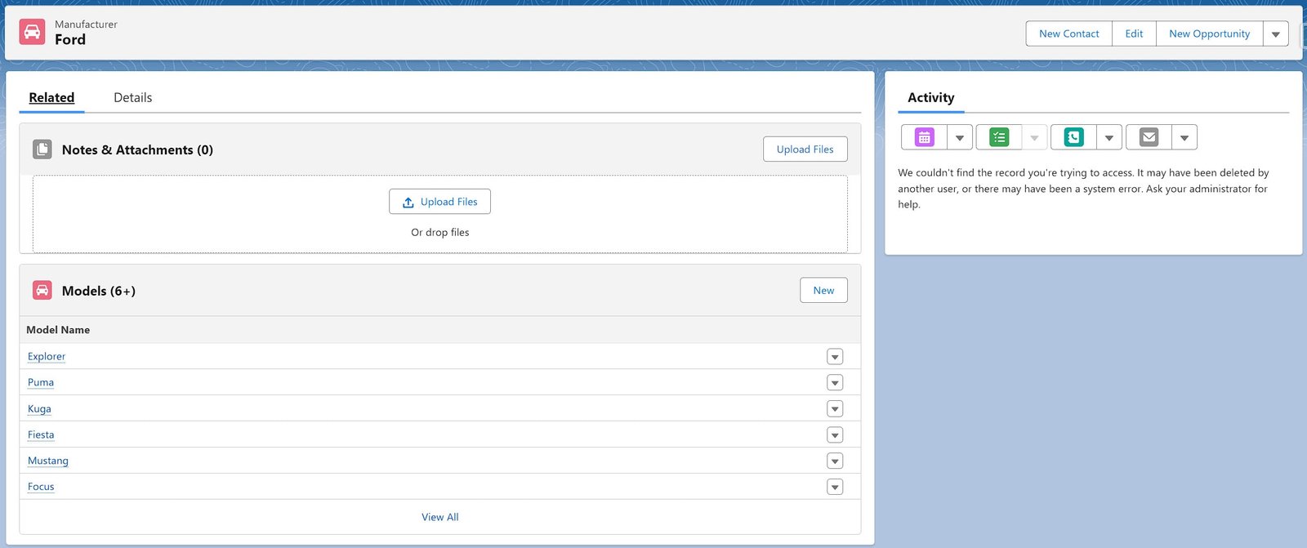Click the 'We couldn't find the record' message
This screenshot has height=548, width=1307.
coord(1083,189)
